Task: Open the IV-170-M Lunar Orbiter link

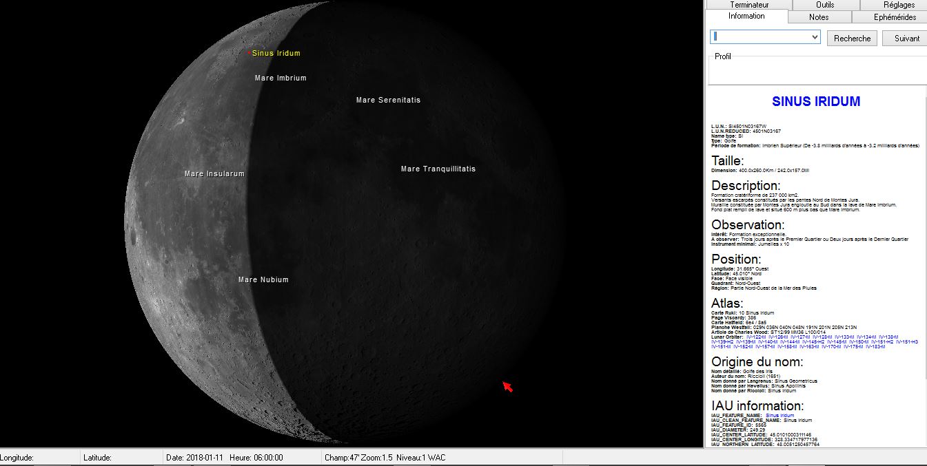Action: [x=831, y=347]
